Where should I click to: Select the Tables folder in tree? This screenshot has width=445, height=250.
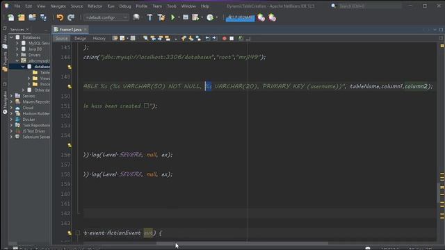pyautogui.click(x=42, y=72)
